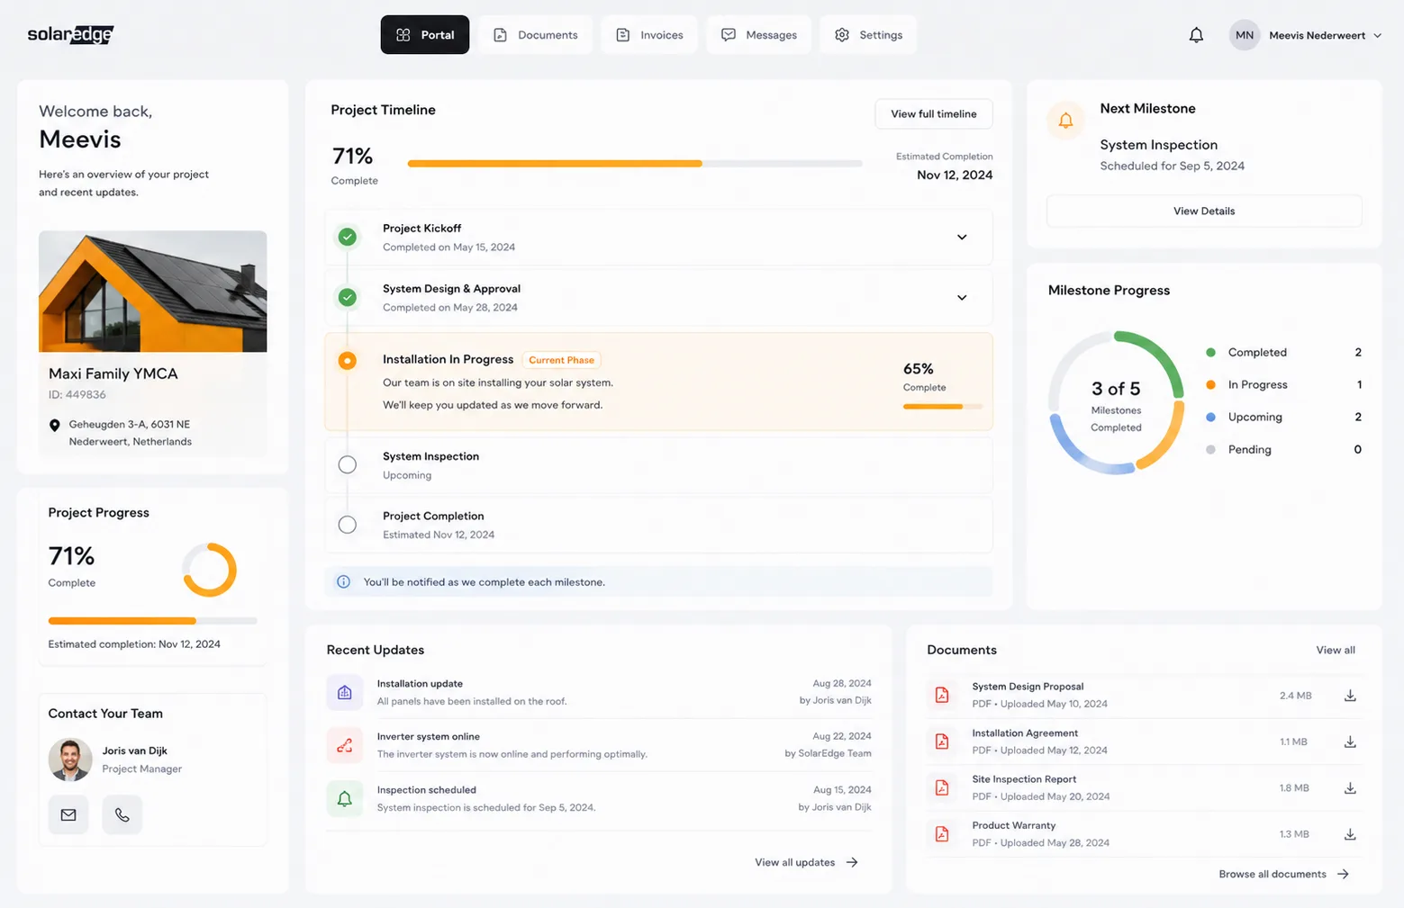Select the Project Completion milestone circle
Screen dimensions: 1404x908
pos(347,525)
